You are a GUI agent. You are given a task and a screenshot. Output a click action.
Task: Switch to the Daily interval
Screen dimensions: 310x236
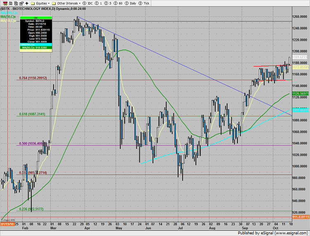coord(131,3)
